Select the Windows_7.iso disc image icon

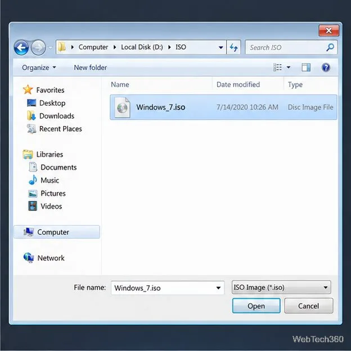click(x=122, y=107)
